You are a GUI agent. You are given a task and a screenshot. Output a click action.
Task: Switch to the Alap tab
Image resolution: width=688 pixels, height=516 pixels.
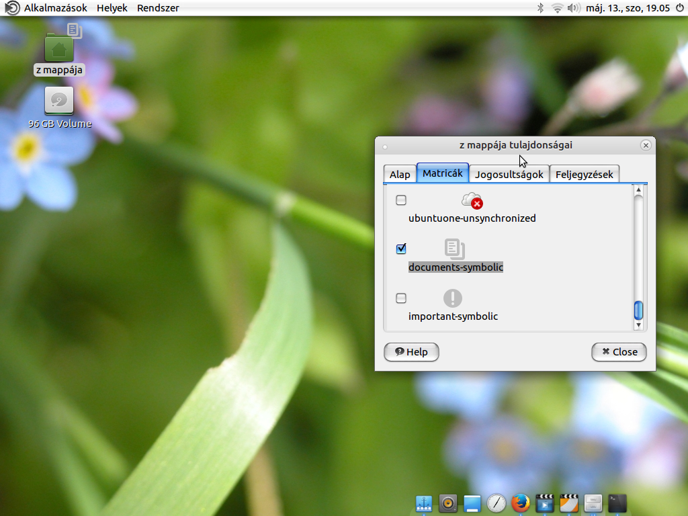coord(400,174)
